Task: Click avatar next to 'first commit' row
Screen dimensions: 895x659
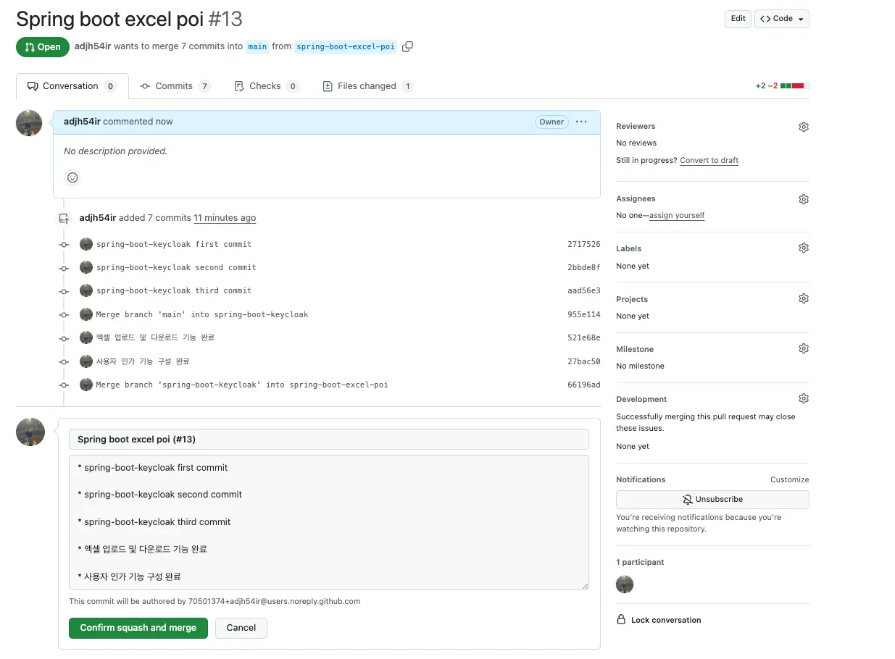Action: tap(86, 244)
